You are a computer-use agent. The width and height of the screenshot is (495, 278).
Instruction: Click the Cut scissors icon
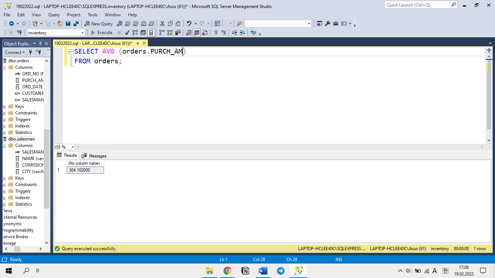(x=162, y=24)
